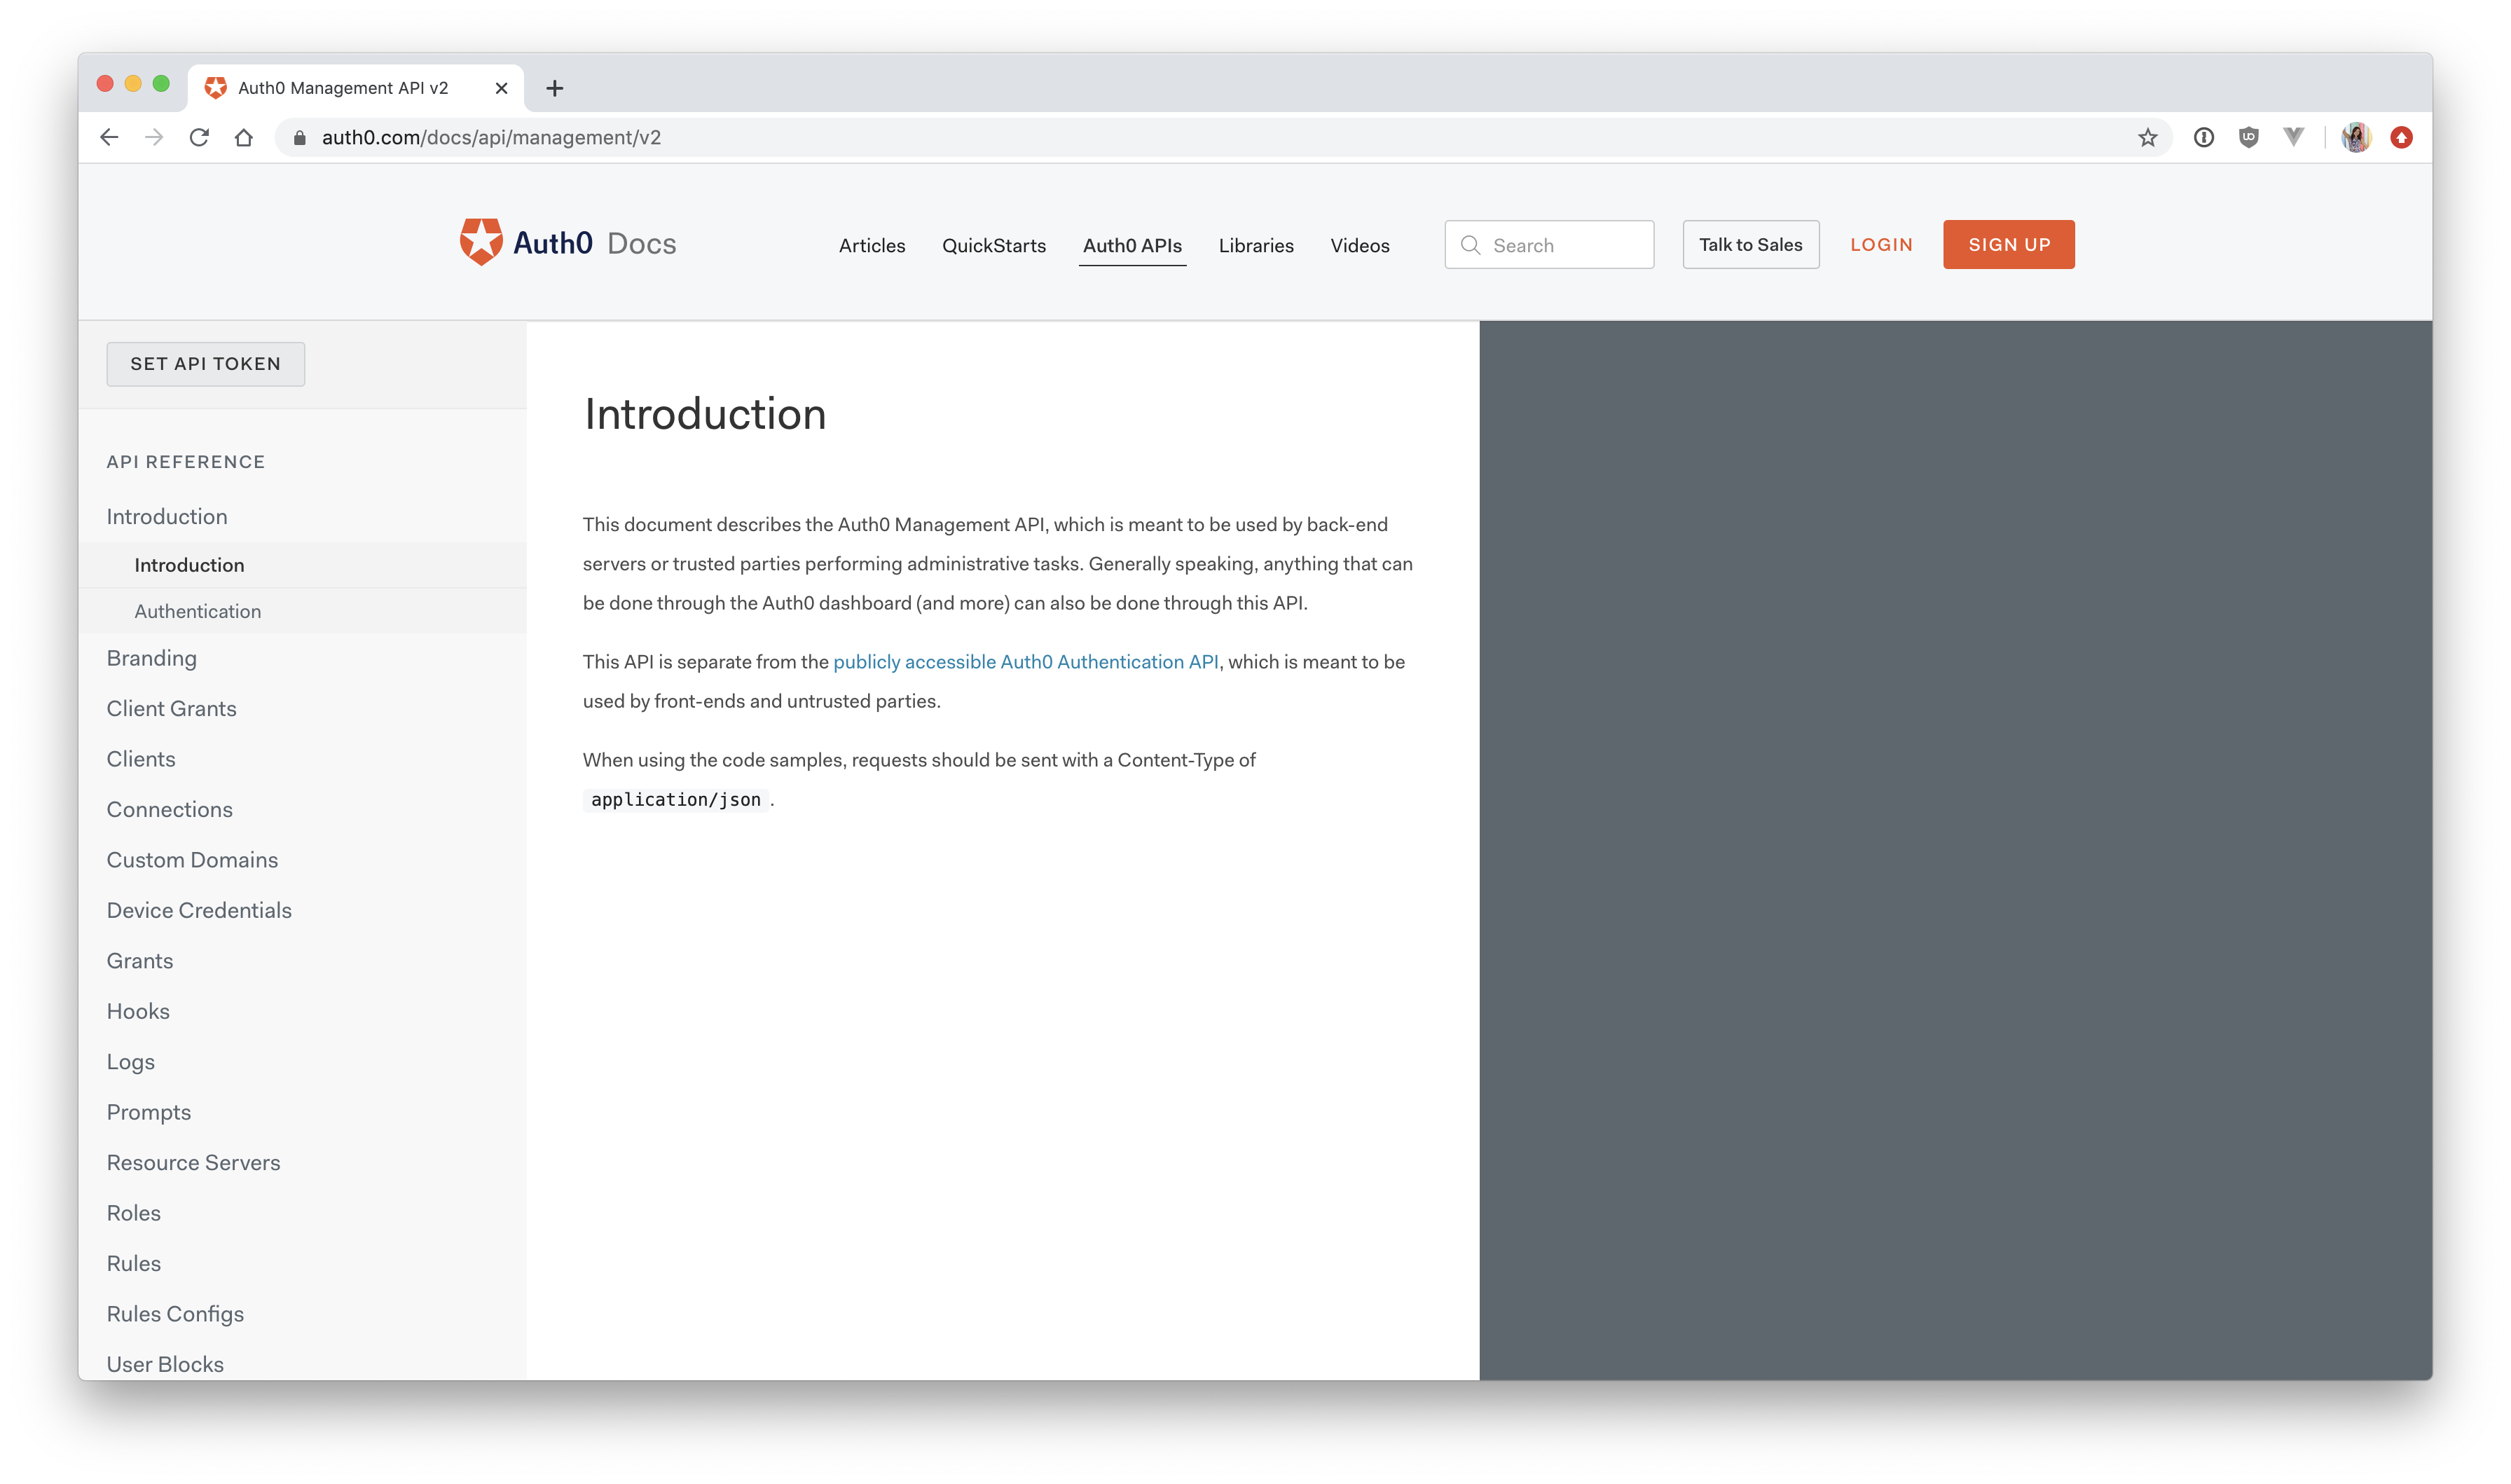2511x1484 pixels.
Task: Select Roles in the sidebar menu
Action: 132,1212
